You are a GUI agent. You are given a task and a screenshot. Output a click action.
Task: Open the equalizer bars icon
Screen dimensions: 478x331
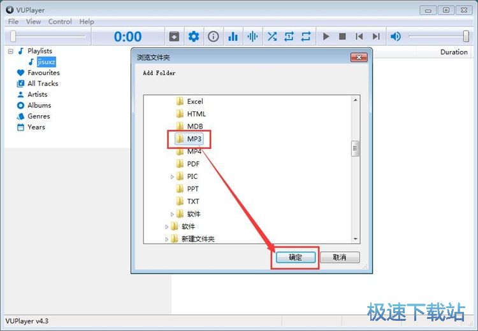233,36
